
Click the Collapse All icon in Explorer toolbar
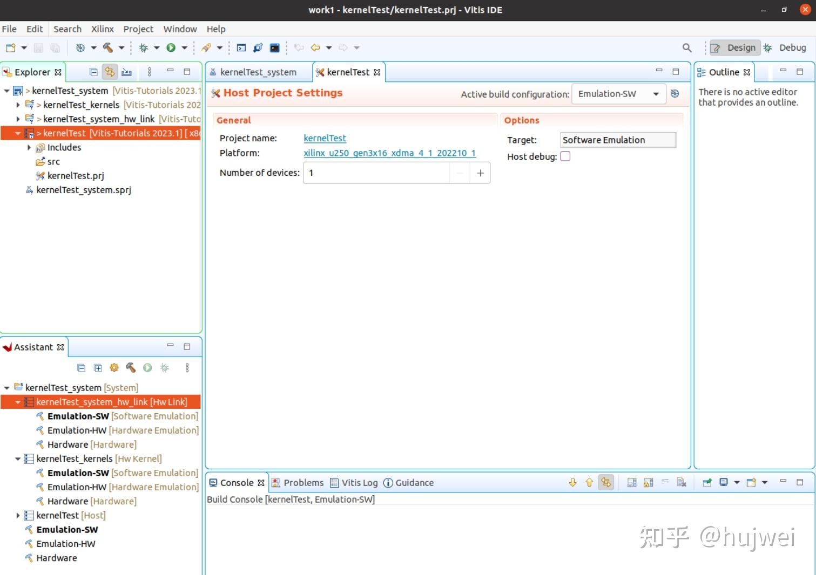click(x=93, y=71)
